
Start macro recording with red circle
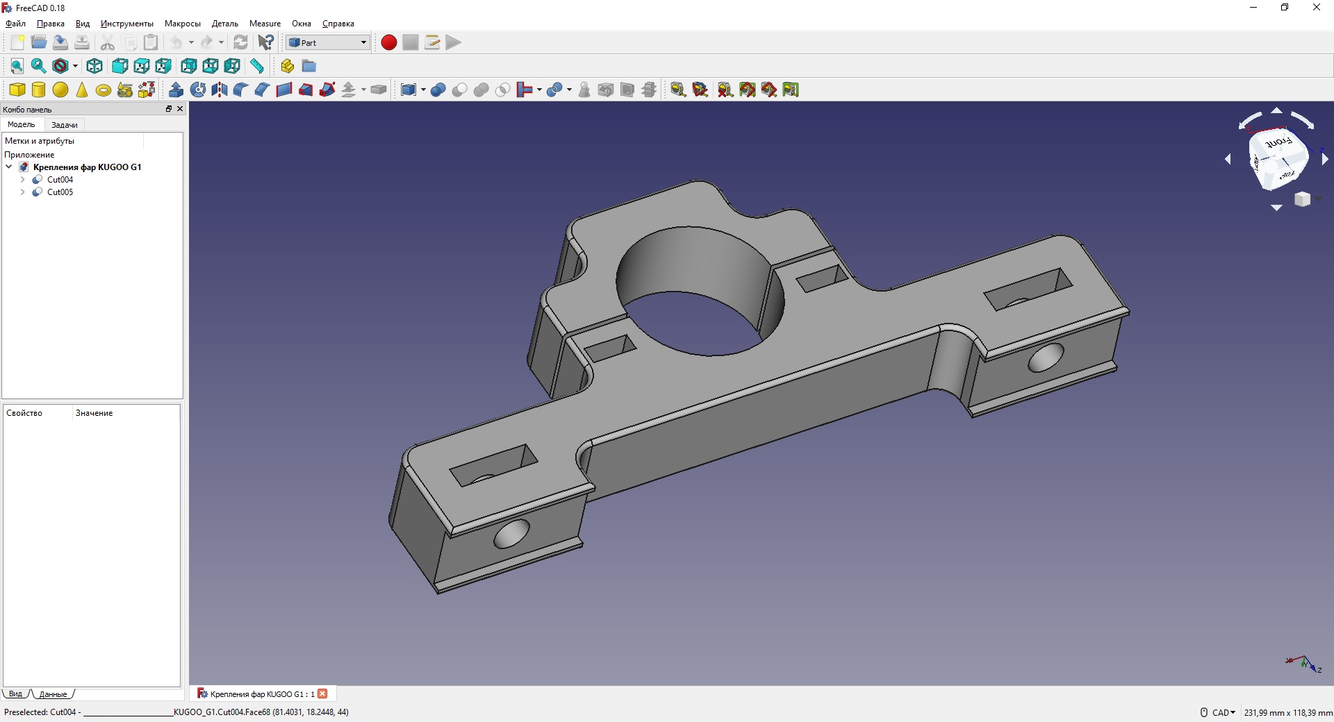[x=389, y=42]
